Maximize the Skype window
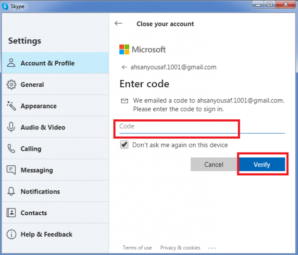 [x=270, y=4]
